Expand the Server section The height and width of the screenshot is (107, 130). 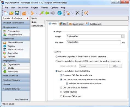[16, 84]
